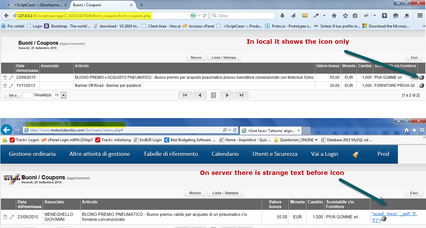Delete the MENEGHELLO GIOVANNI coupon row
Viewport: 426px width, 228px height.
[5, 217]
